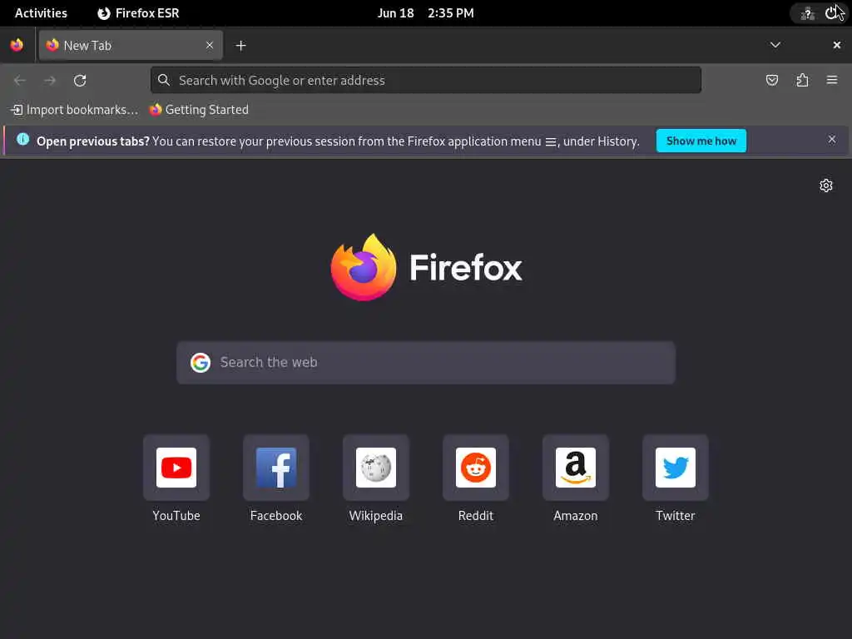Open the YouTube shortcut tile

pos(176,468)
